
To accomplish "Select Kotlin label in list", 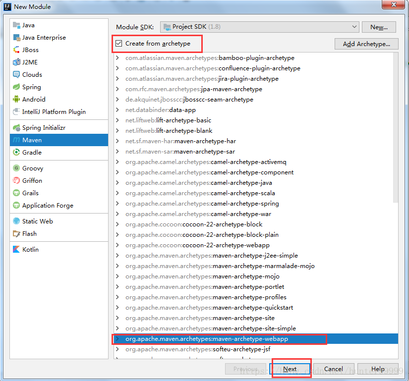I will tap(31, 249).
